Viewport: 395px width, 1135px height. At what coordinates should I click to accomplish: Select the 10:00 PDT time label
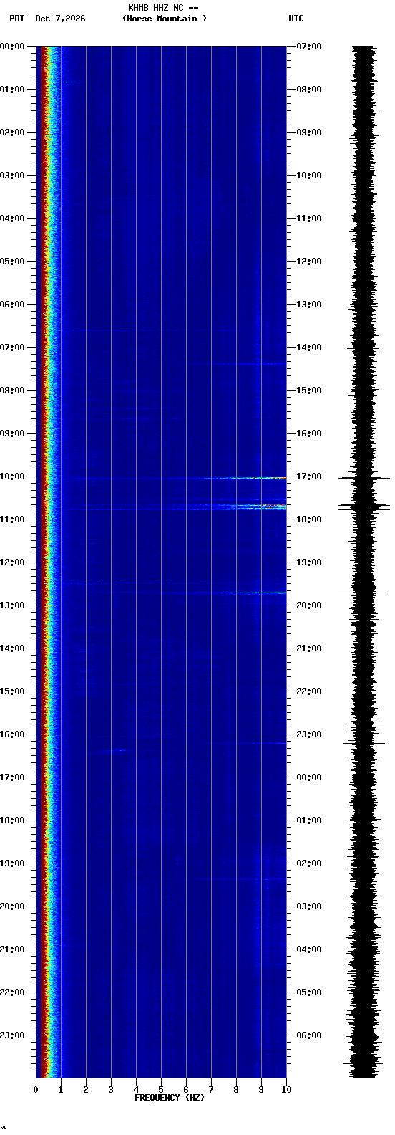[12, 476]
